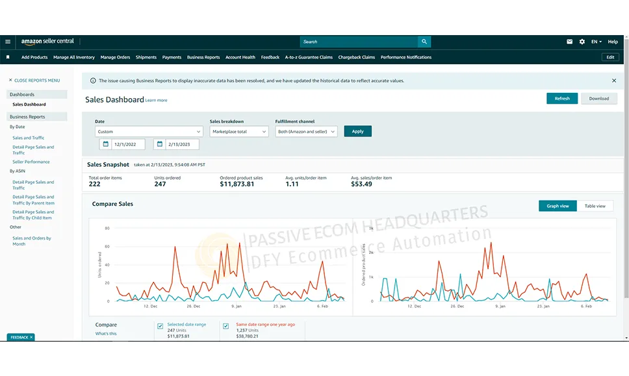Open Manage All Inventory

point(74,57)
